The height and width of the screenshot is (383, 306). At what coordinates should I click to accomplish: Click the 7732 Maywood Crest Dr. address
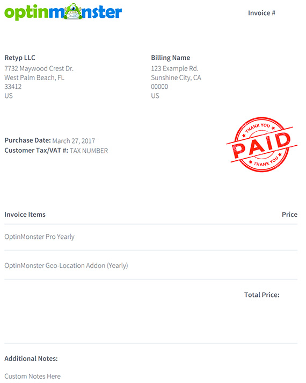[39, 68]
